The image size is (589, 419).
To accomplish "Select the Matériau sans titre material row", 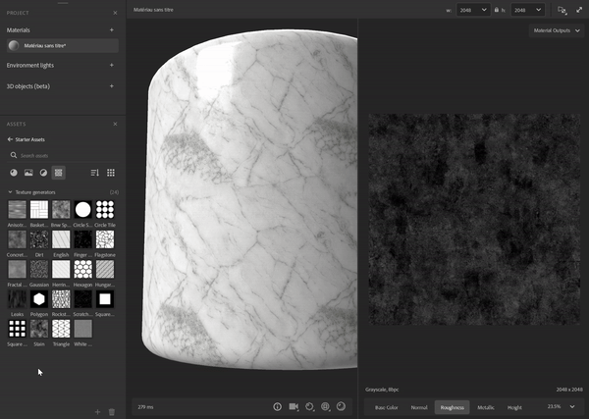I will coord(63,46).
